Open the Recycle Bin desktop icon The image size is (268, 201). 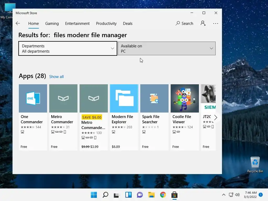click(255, 165)
